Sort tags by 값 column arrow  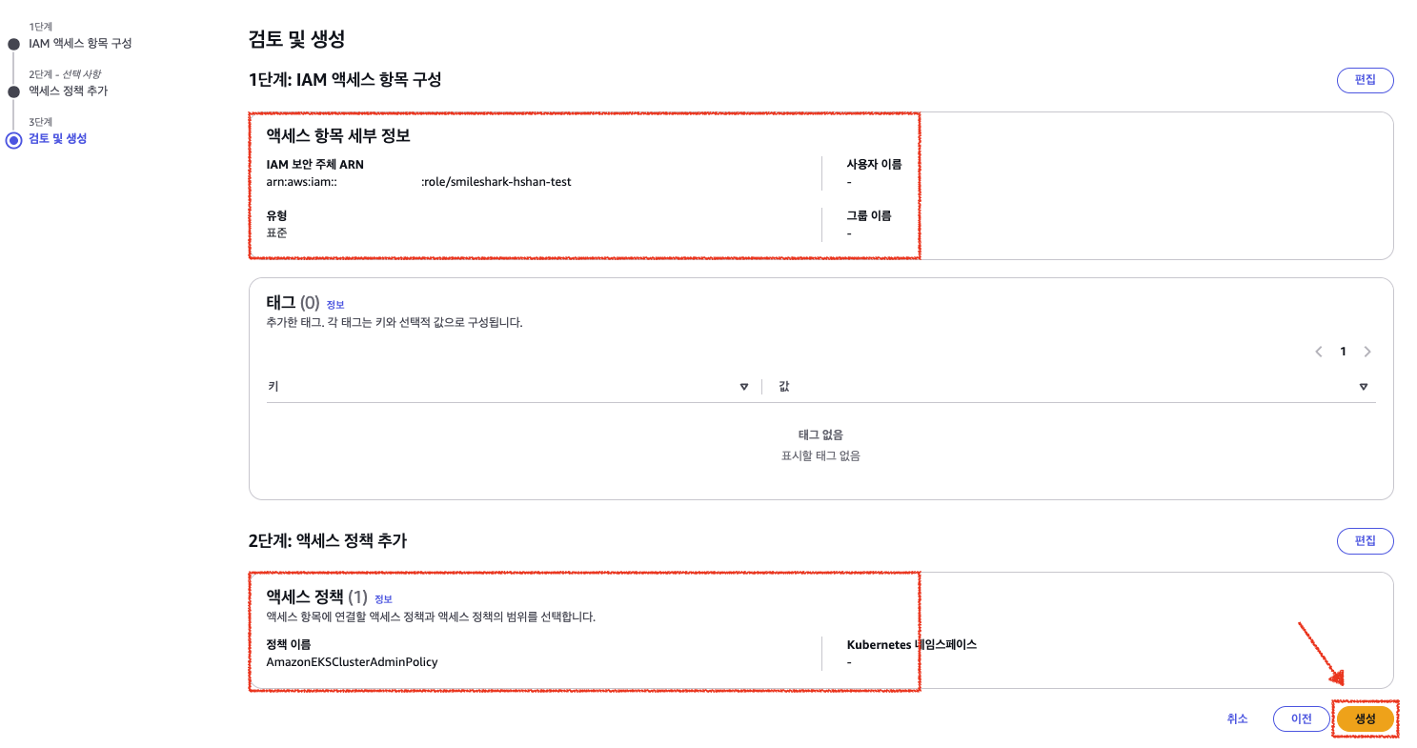click(1364, 387)
